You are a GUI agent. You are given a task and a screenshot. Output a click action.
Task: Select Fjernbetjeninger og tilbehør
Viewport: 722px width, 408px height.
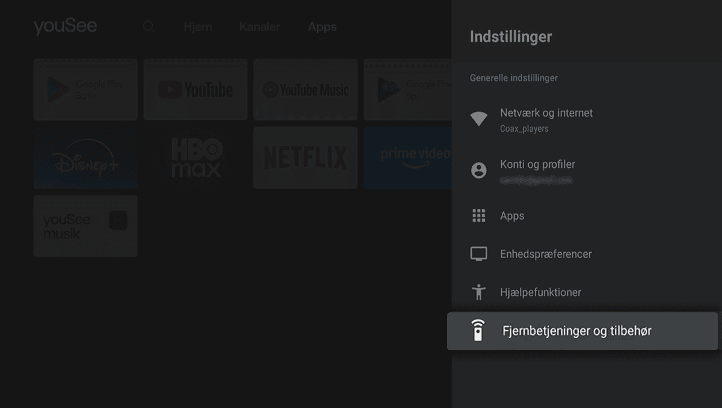[x=582, y=331]
